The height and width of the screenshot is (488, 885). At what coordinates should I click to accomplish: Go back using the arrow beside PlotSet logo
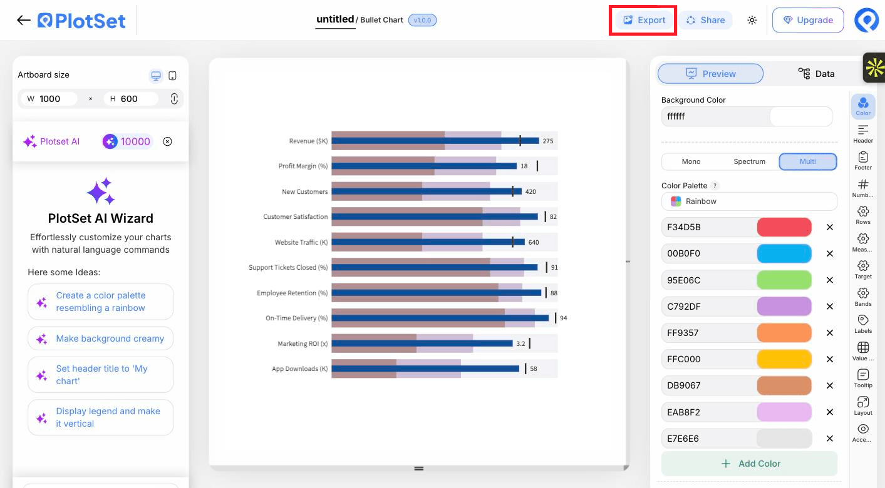click(x=24, y=20)
